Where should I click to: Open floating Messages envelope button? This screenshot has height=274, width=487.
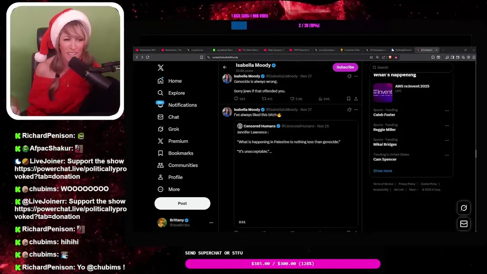point(464,224)
